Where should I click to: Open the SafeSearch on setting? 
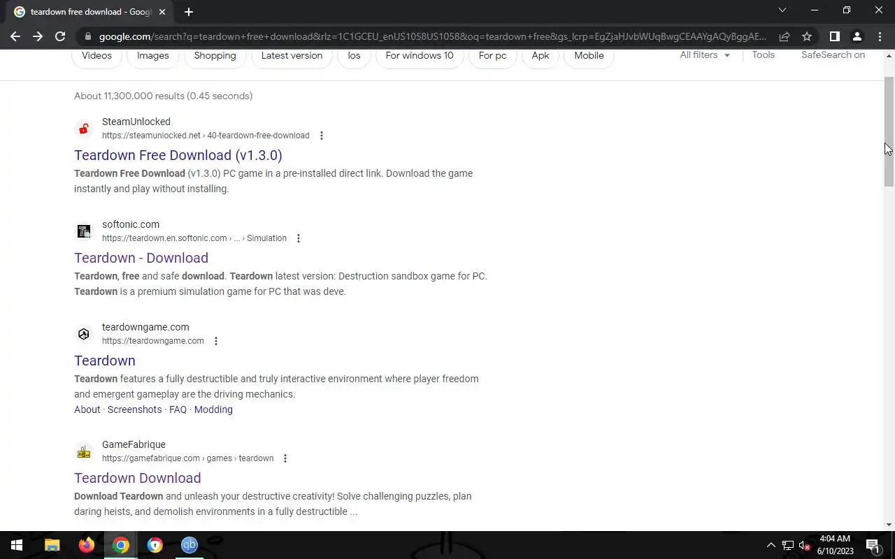pos(833,55)
